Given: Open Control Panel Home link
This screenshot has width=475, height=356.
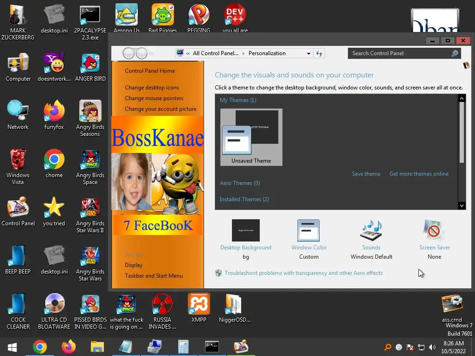Looking at the screenshot, I should point(150,71).
